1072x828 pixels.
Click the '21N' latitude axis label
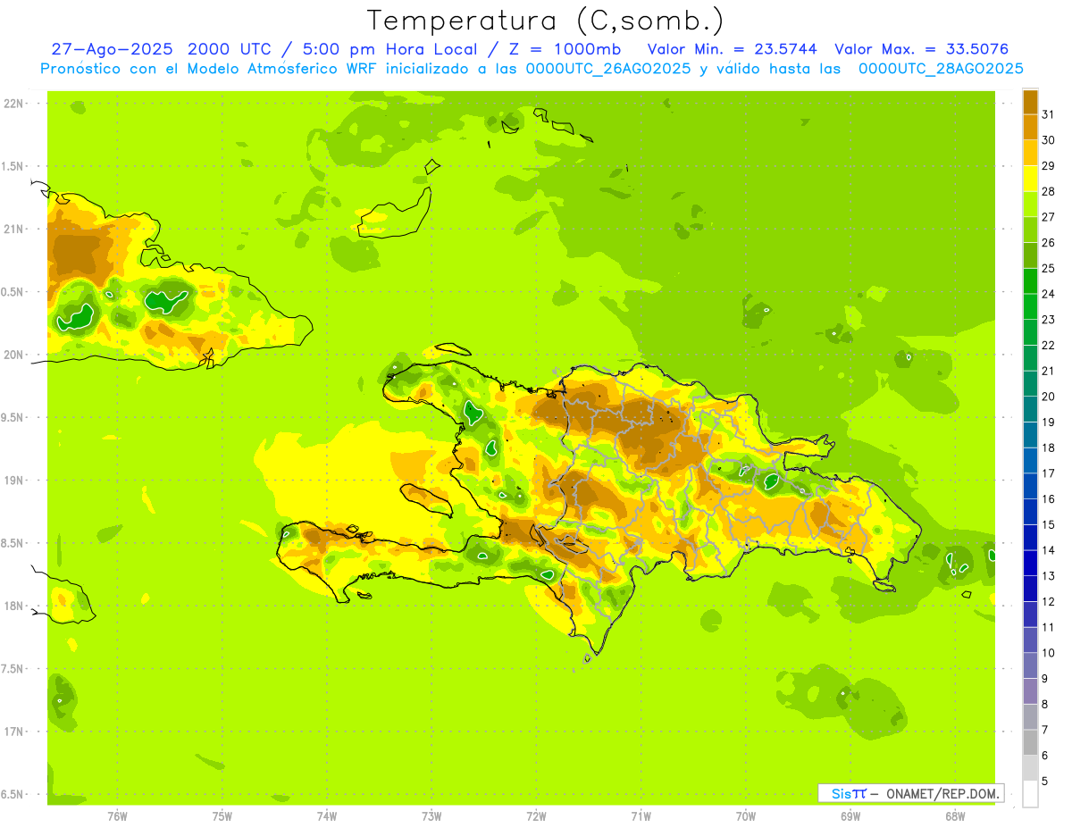pyautogui.click(x=14, y=229)
